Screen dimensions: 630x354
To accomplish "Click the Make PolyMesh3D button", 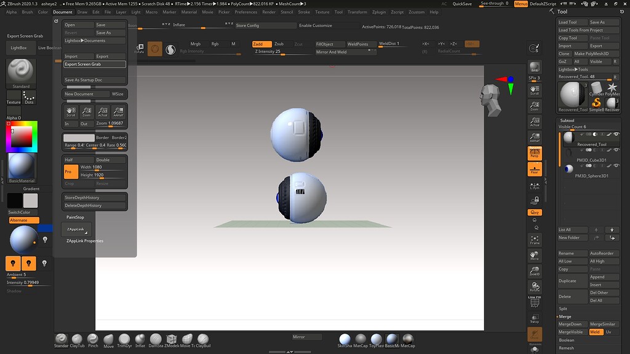I will (592, 54).
